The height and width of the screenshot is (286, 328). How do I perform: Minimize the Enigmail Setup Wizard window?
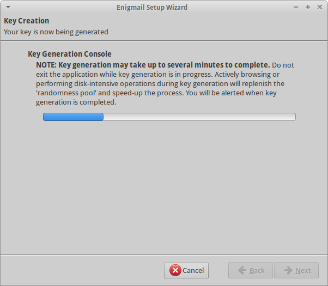point(295,7)
